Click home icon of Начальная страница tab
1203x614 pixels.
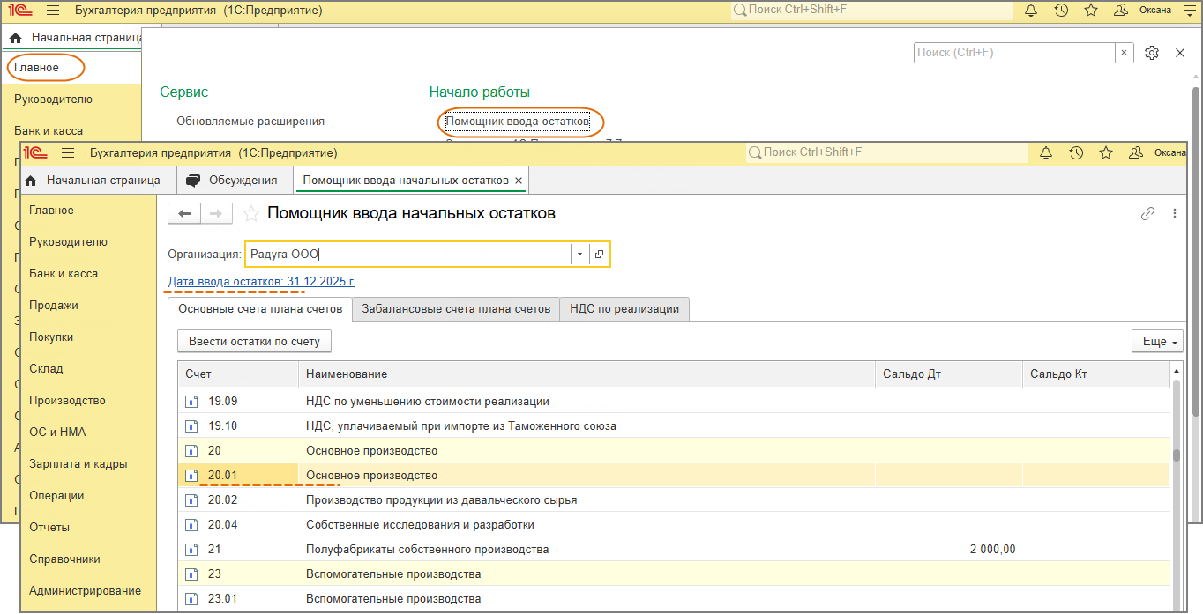(x=31, y=181)
